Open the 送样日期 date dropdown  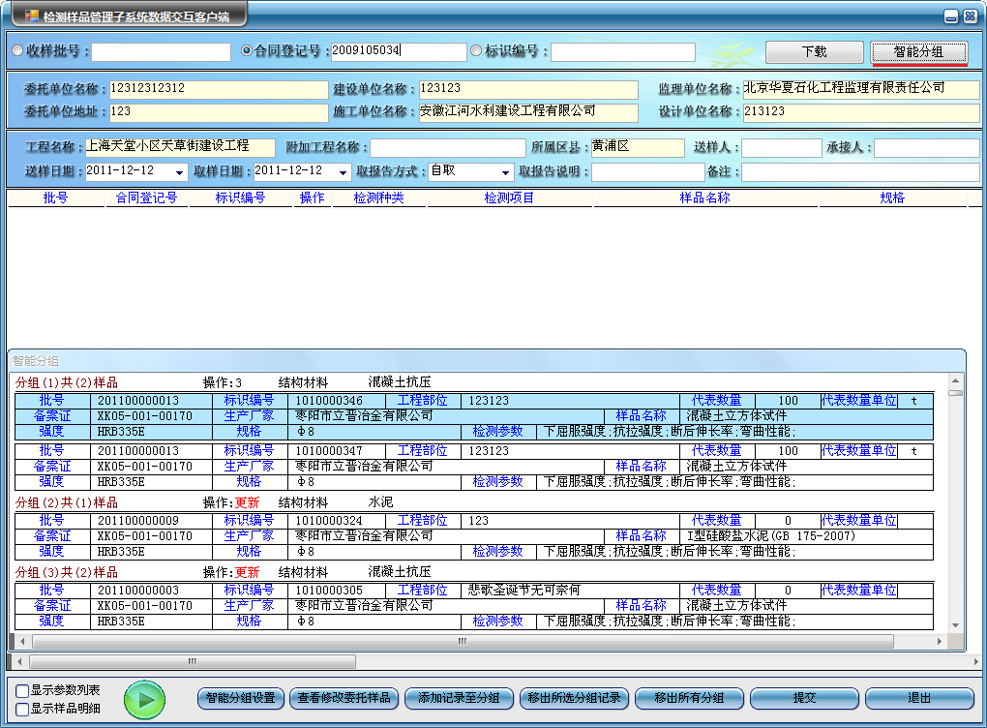180,172
